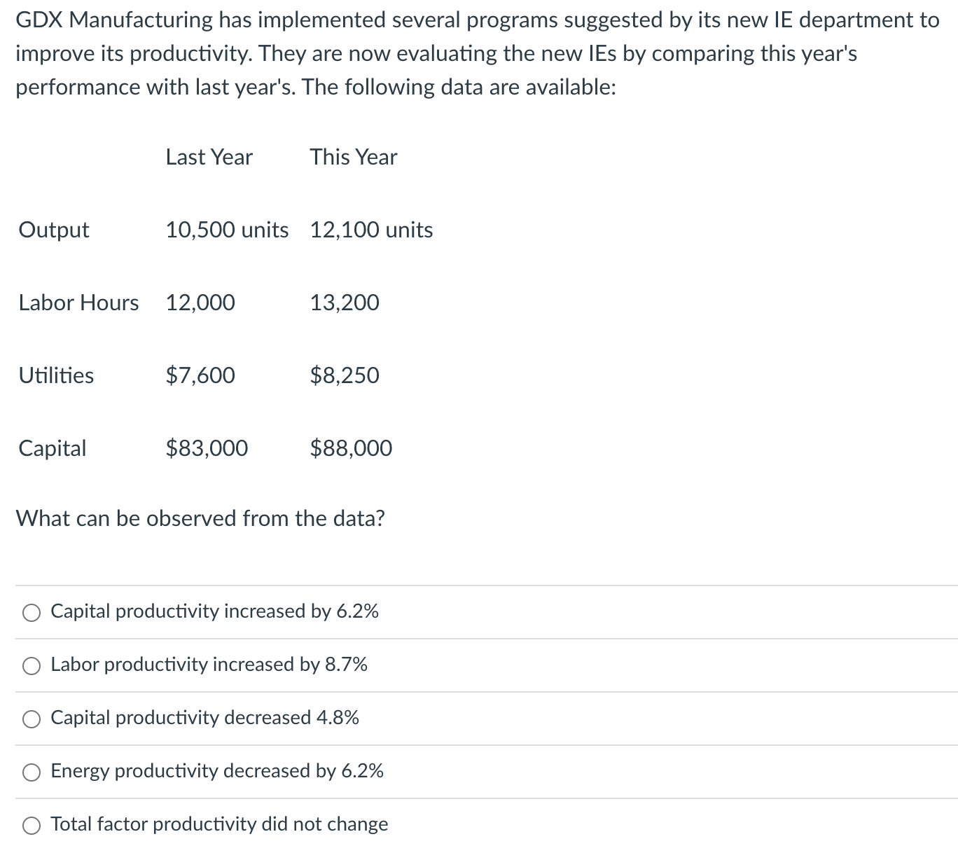Image resolution: width=958 pixels, height=853 pixels.
Task: Click the answer text 'Total factor productivity did not change'
Action: coord(218,825)
